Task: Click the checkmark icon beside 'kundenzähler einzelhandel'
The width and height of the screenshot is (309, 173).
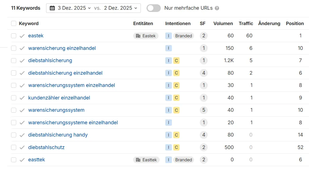Action: click(x=22, y=98)
